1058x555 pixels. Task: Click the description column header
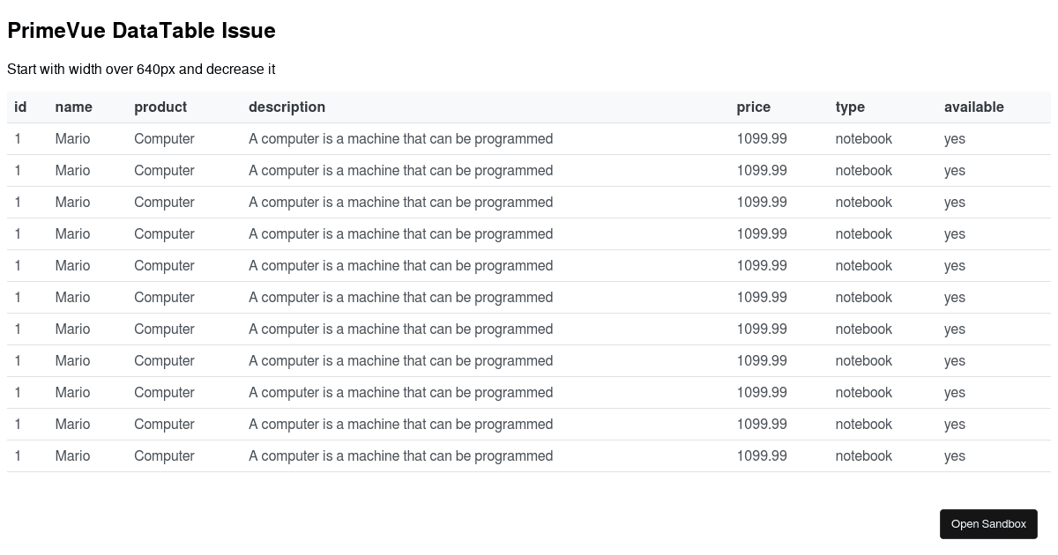[x=287, y=107]
